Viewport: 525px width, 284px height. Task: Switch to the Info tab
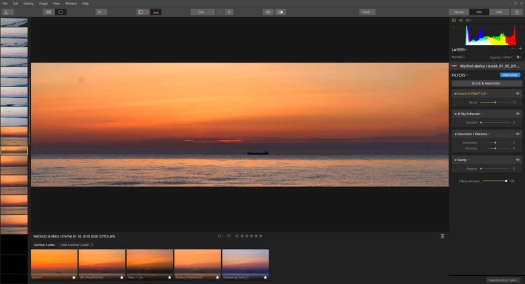click(499, 12)
